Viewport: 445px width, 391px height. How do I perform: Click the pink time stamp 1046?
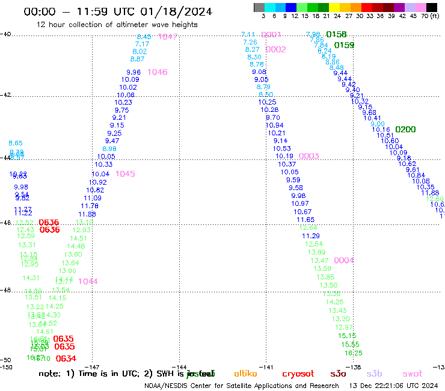coord(158,72)
